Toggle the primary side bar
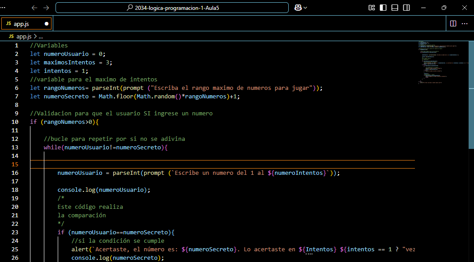 coord(383,8)
